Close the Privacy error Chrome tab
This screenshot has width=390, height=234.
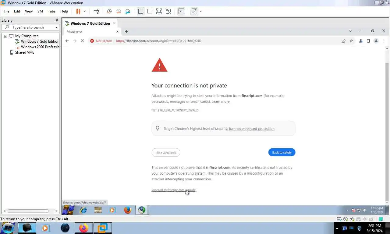pos(117,31)
